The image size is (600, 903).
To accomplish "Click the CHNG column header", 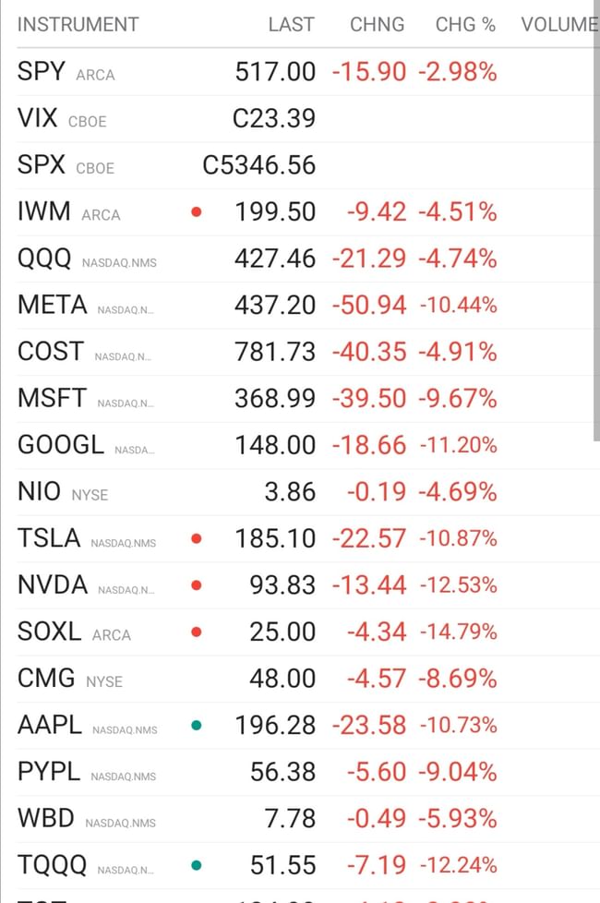I will 377,25.
